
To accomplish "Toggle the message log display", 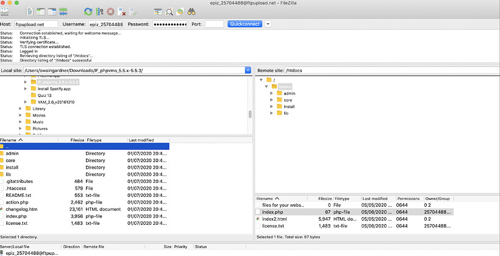I will 30,12.
